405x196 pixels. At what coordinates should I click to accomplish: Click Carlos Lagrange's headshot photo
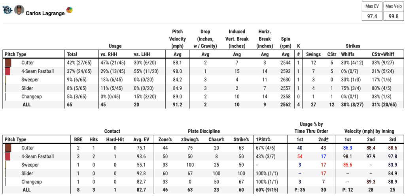pos(18,10)
